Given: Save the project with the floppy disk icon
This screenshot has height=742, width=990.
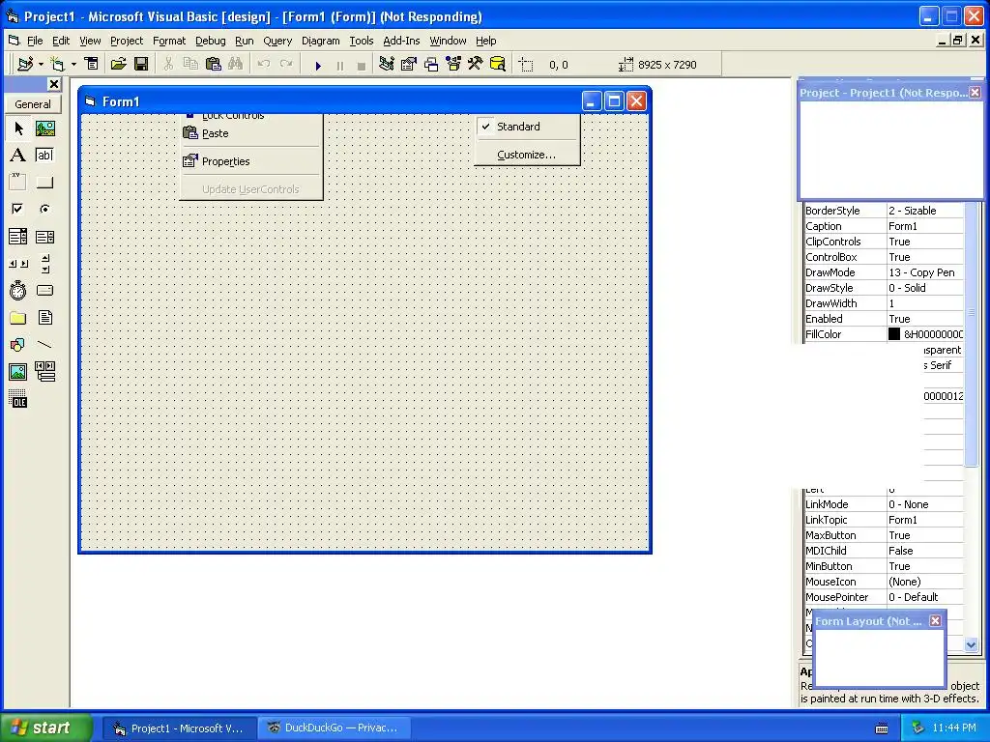Looking at the screenshot, I should [x=141, y=65].
